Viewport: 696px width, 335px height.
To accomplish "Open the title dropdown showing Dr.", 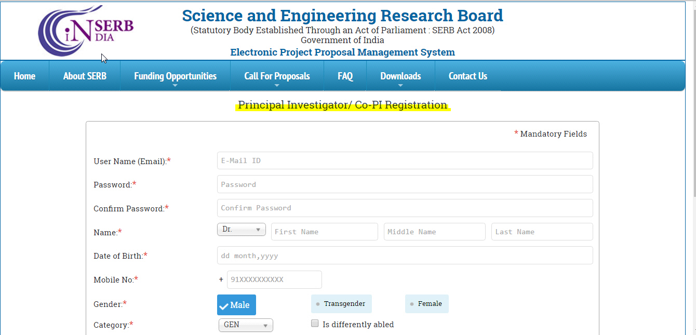I will coord(241,229).
